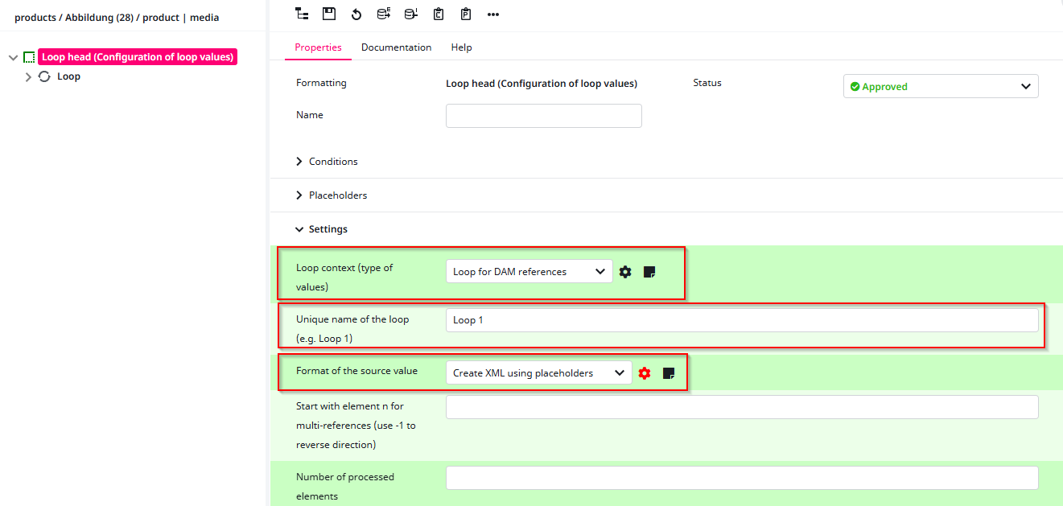Click the tree structure toolbar icon
Viewport: 1063px width, 506px height.
302,14
